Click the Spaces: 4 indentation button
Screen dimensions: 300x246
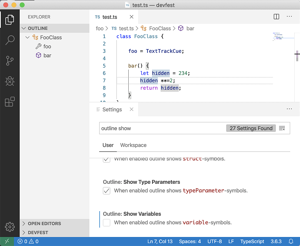coord(189,241)
